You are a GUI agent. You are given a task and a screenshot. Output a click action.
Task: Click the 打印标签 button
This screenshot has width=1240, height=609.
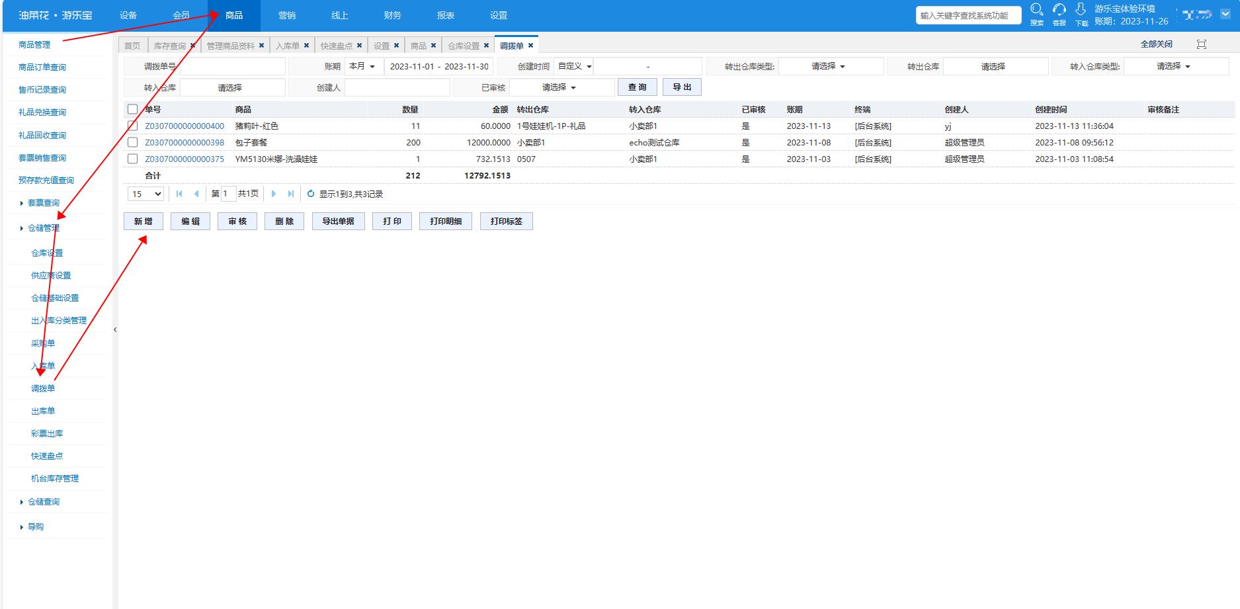point(507,222)
